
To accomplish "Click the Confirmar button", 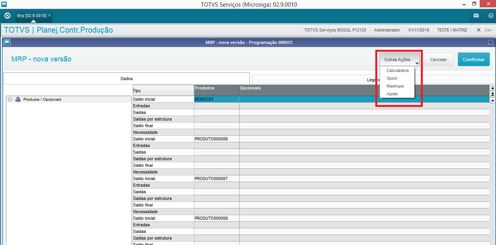I will pos(474,59).
